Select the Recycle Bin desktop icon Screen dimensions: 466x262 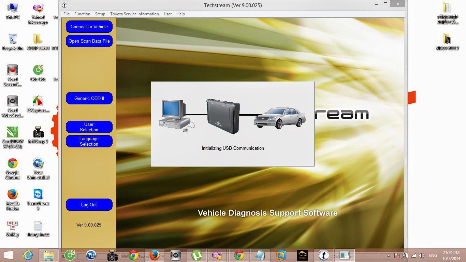coord(13,42)
